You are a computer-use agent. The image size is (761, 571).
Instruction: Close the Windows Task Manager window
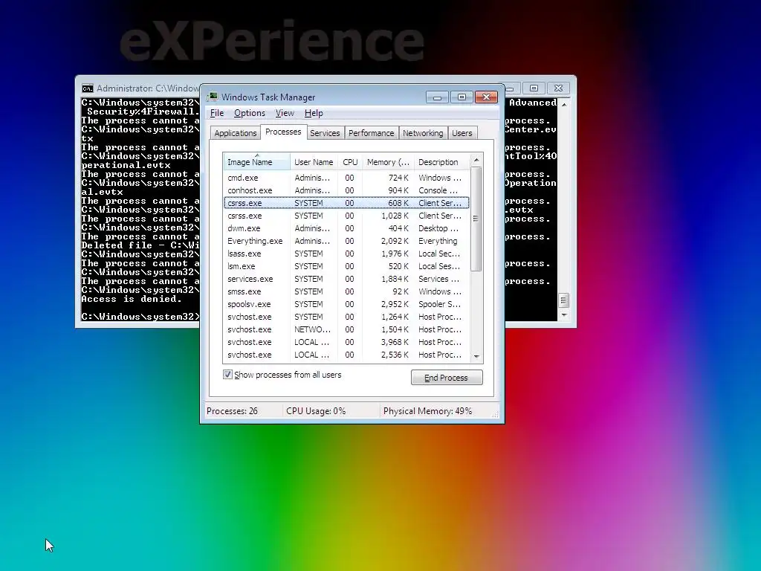pos(486,97)
